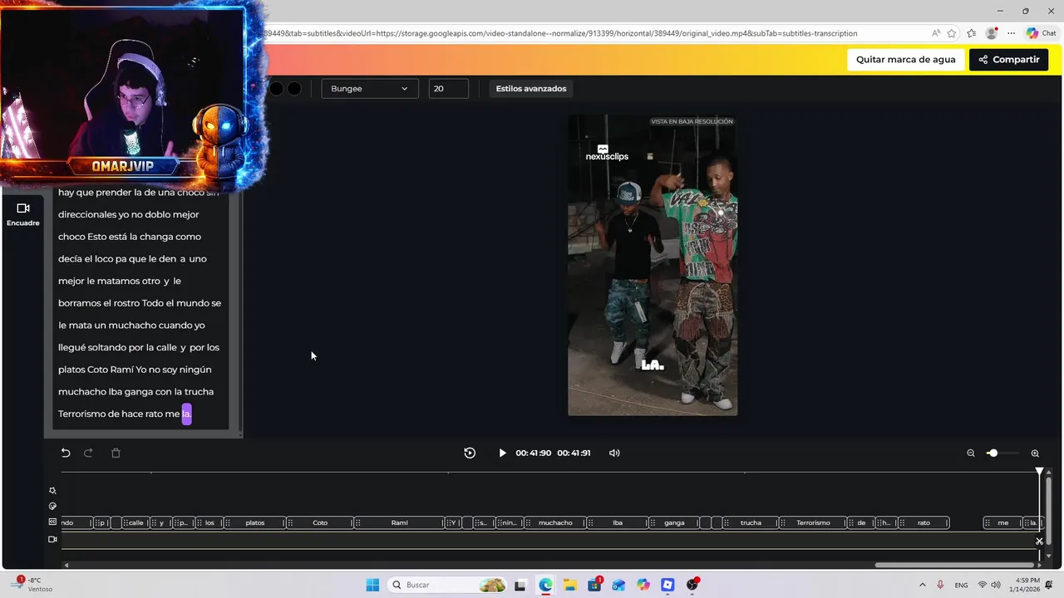The height and width of the screenshot is (598, 1064).
Task: Open Estilos avanzados
Action: (x=531, y=89)
